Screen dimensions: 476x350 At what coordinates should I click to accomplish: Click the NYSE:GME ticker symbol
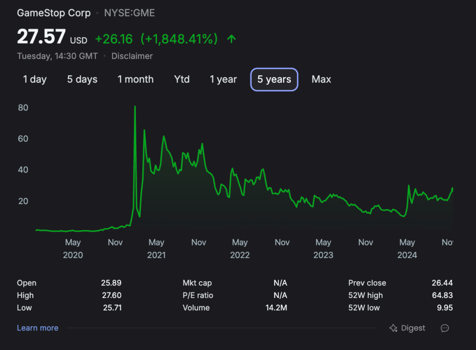[x=129, y=13]
